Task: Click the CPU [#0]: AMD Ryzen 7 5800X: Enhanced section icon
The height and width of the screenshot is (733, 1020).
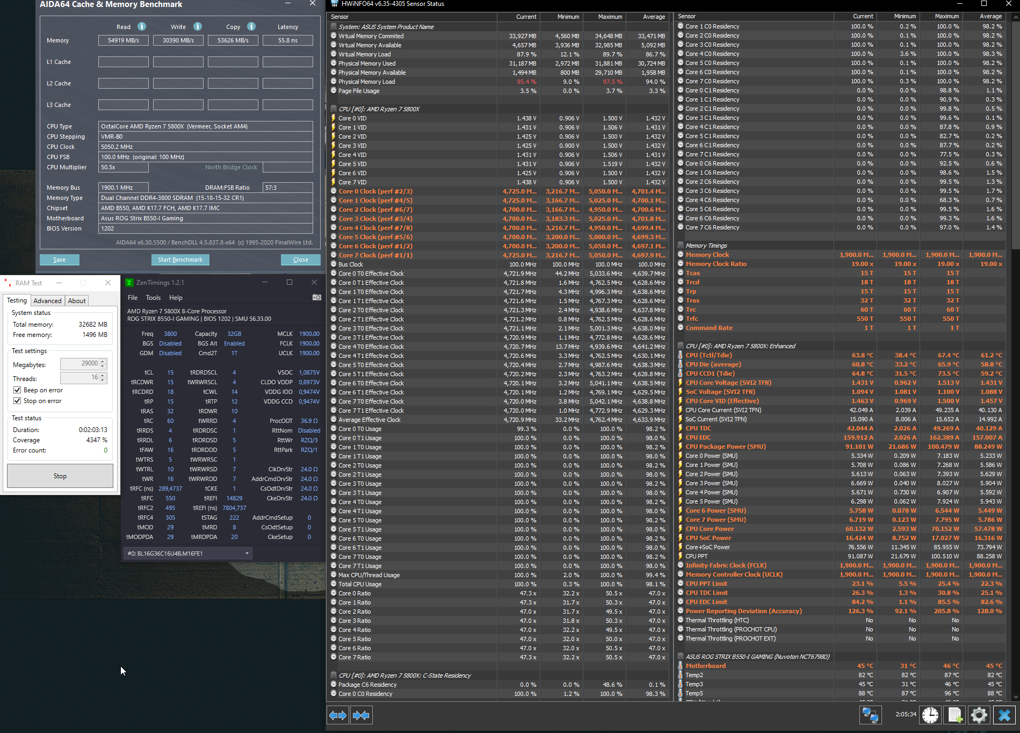Action: [x=681, y=346]
